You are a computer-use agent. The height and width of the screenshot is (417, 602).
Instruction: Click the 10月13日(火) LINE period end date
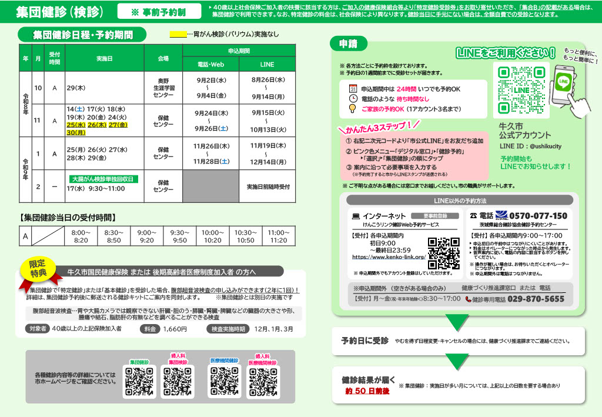click(268, 130)
